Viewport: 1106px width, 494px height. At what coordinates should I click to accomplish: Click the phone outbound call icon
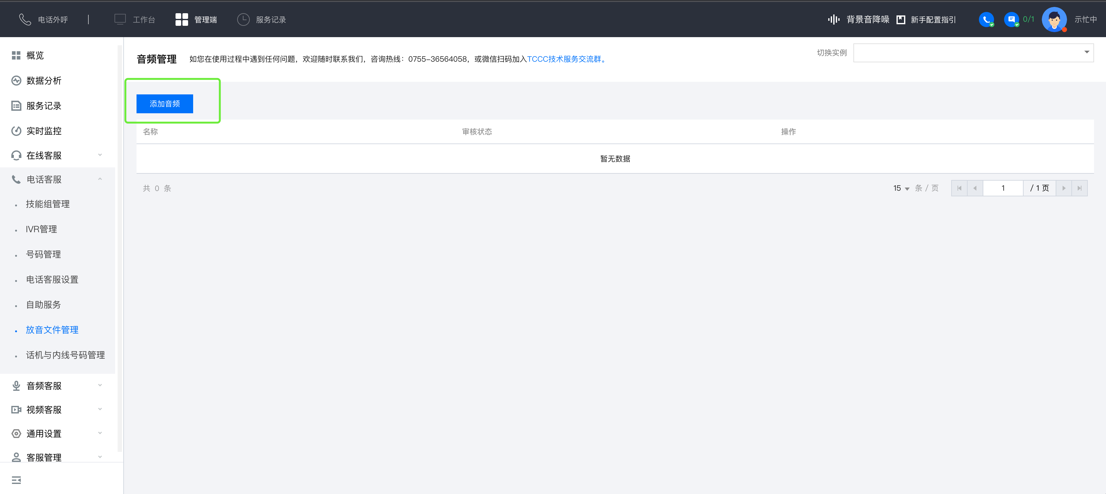[25, 19]
